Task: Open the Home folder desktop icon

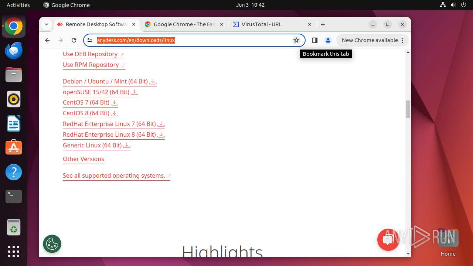Action: (x=448, y=242)
